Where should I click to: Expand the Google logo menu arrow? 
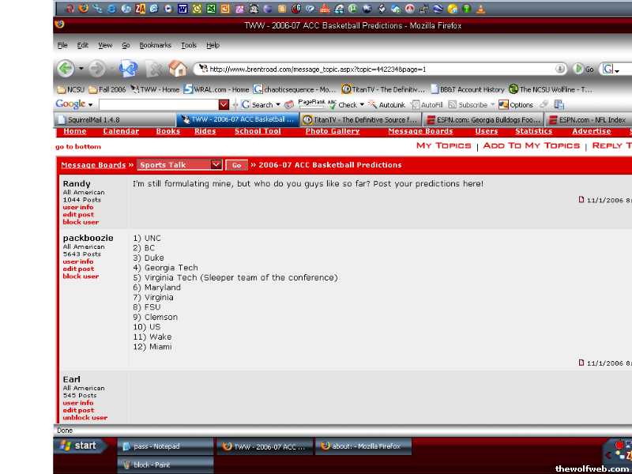point(90,104)
